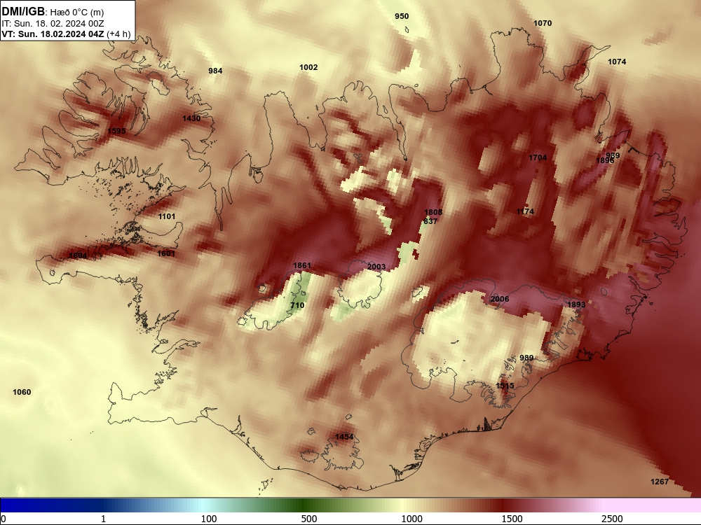Click the 1000 tick on color scale
The height and width of the screenshot is (525, 701).
click(x=411, y=519)
